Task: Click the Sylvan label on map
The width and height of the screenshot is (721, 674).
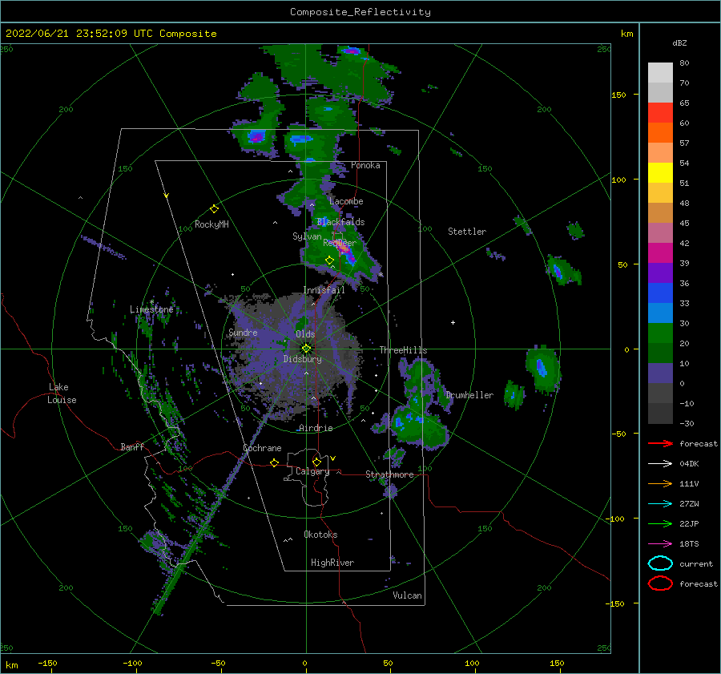Action: (x=307, y=236)
